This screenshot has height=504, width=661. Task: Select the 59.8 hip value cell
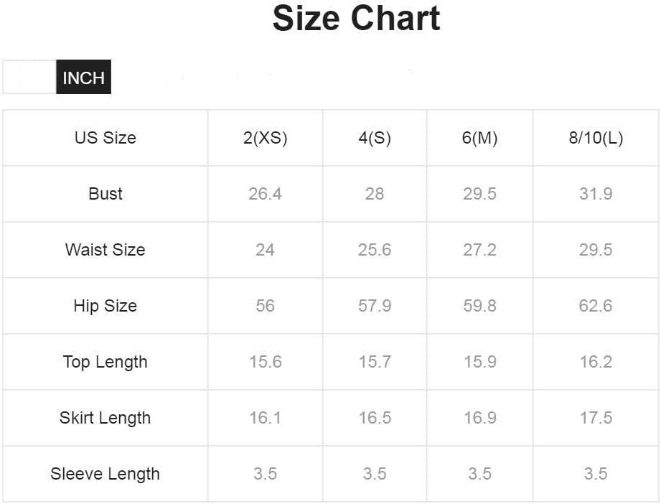pos(479,306)
